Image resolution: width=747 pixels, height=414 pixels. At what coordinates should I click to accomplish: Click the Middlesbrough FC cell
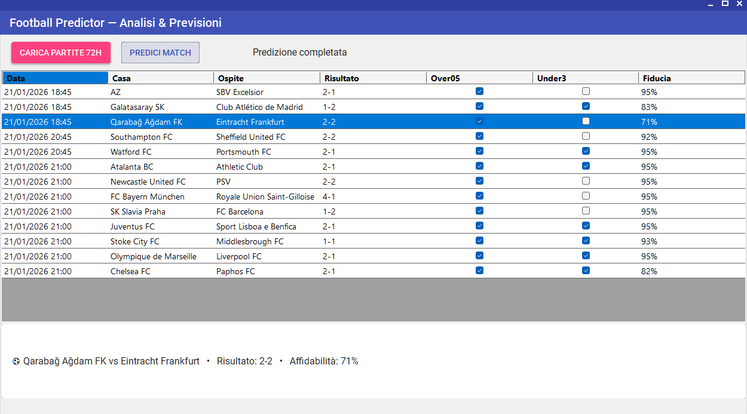[267, 241]
